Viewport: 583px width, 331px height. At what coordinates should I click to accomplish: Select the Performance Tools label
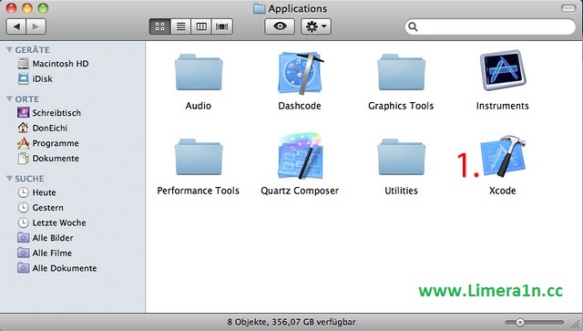click(199, 191)
